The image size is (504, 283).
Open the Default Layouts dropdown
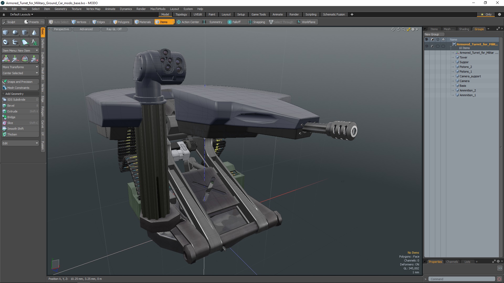pyautogui.click(x=22, y=14)
